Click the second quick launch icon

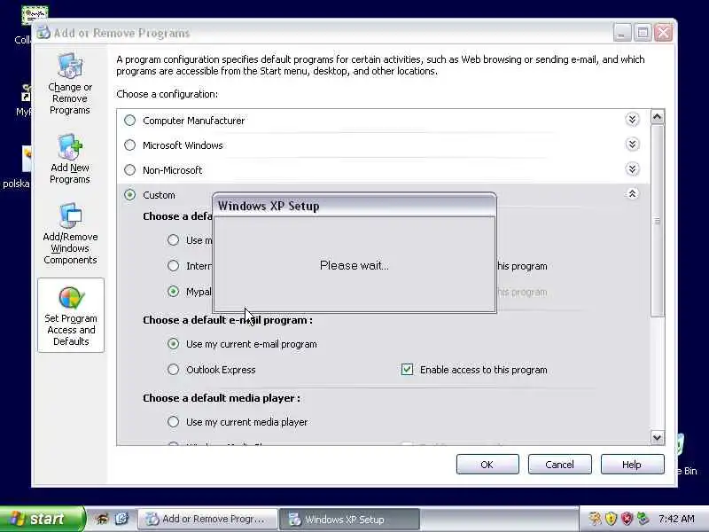tap(121, 519)
